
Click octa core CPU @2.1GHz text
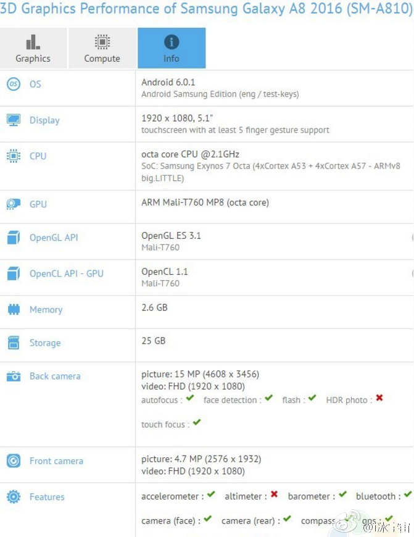coord(191,154)
